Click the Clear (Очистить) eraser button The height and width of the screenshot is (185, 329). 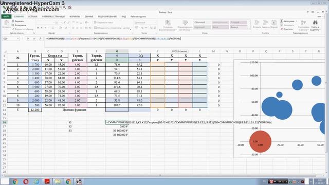pyautogui.click(x=287, y=29)
